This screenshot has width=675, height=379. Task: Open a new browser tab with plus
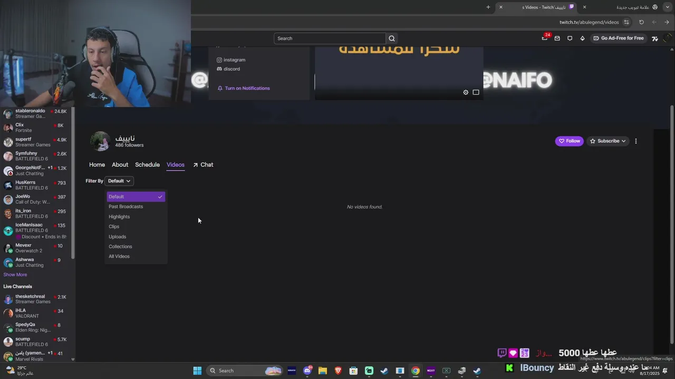coord(488,7)
